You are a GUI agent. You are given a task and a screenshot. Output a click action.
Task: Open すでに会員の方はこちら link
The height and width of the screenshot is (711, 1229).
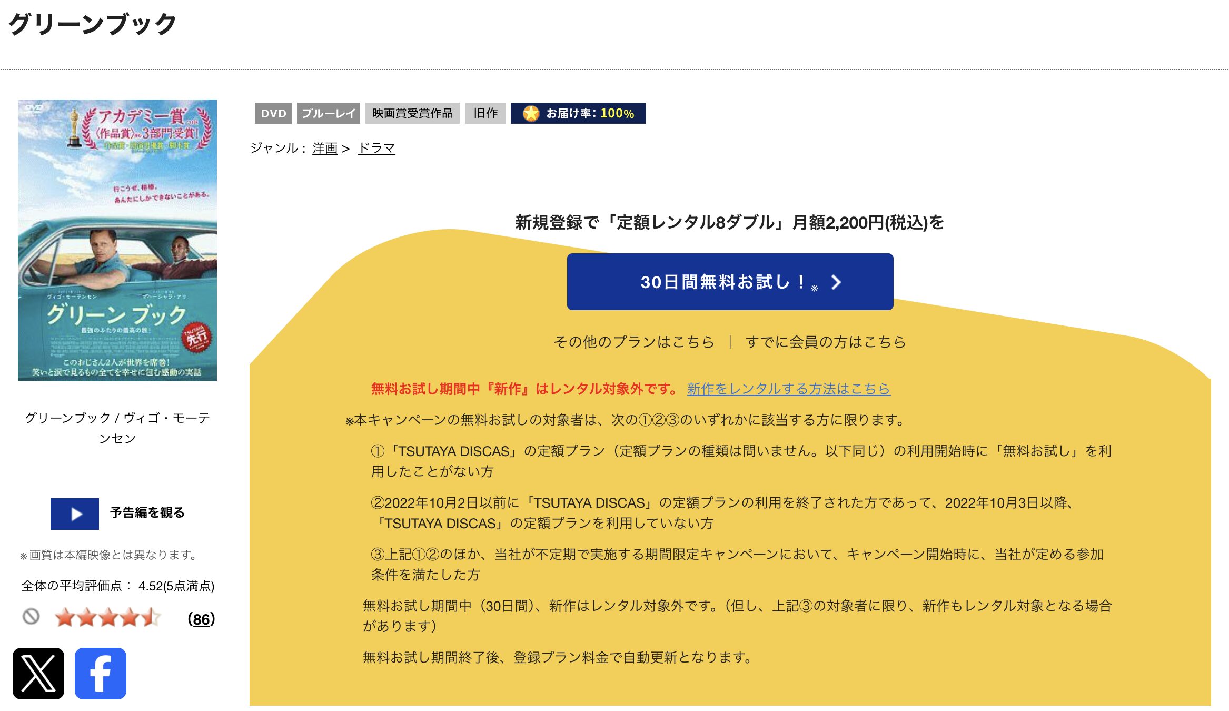click(x=825, y=342)
